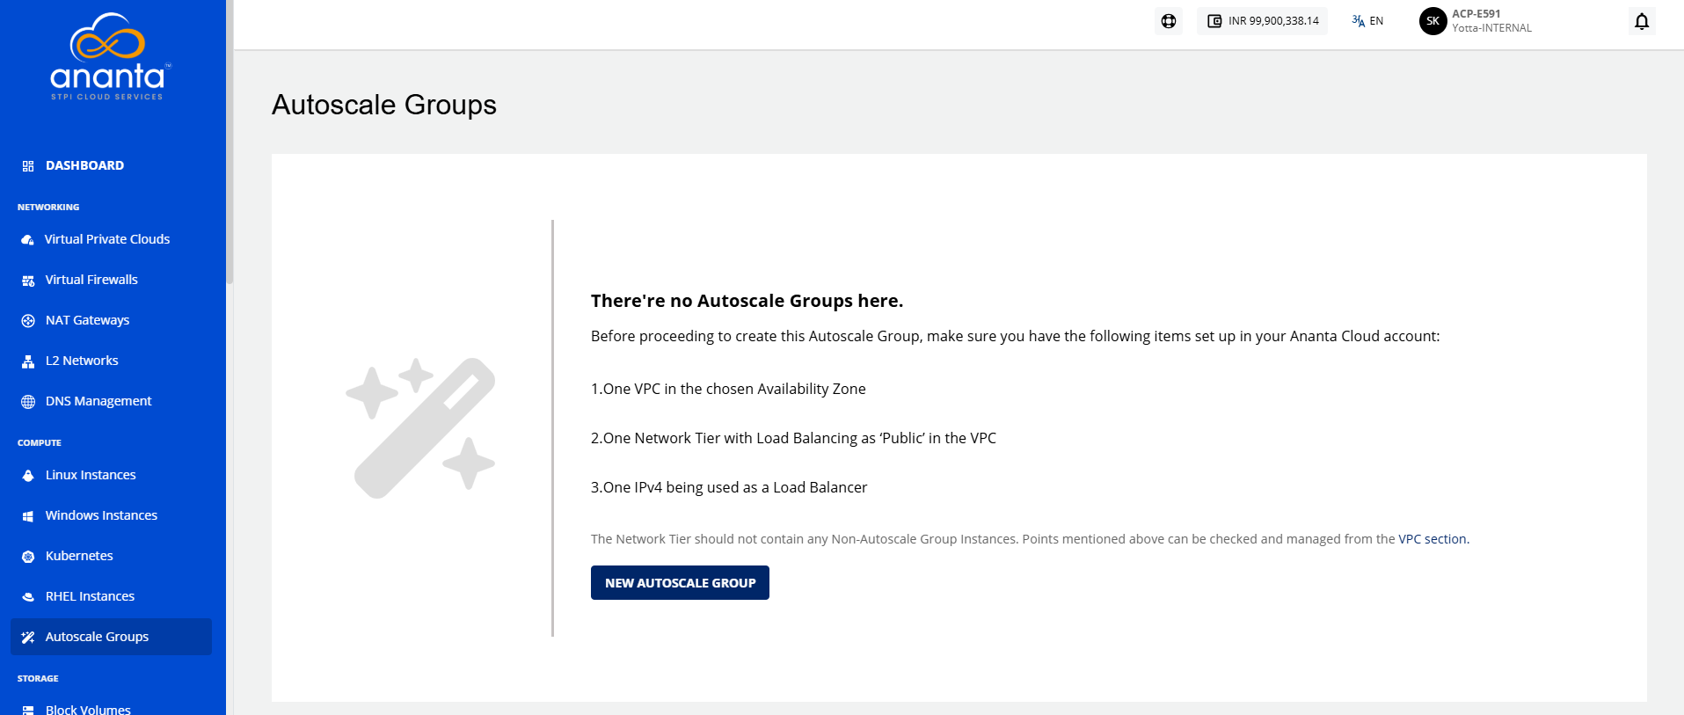Follow the VPC section link

tap(1433, 539)
